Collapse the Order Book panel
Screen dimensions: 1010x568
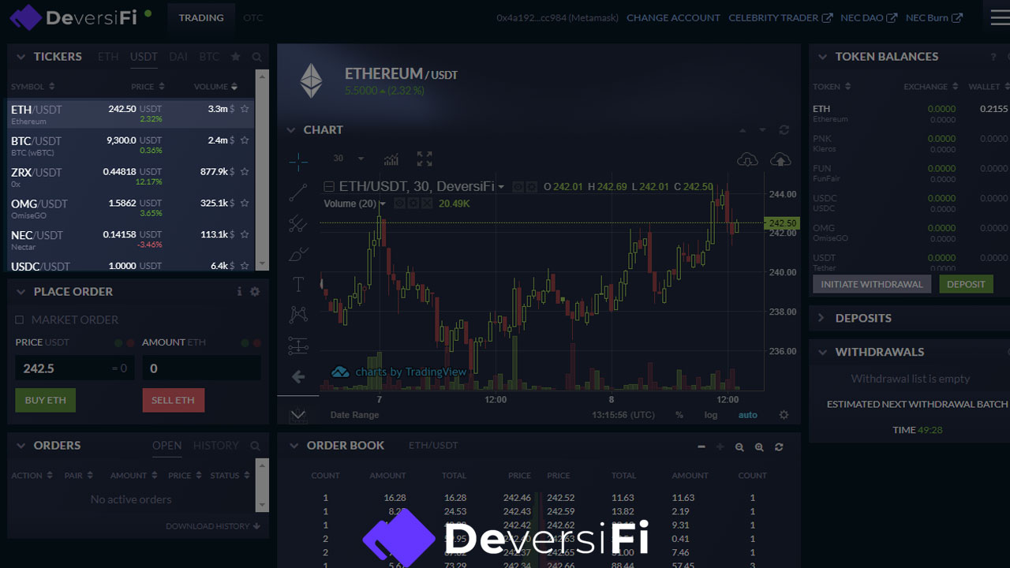point(294,446)
